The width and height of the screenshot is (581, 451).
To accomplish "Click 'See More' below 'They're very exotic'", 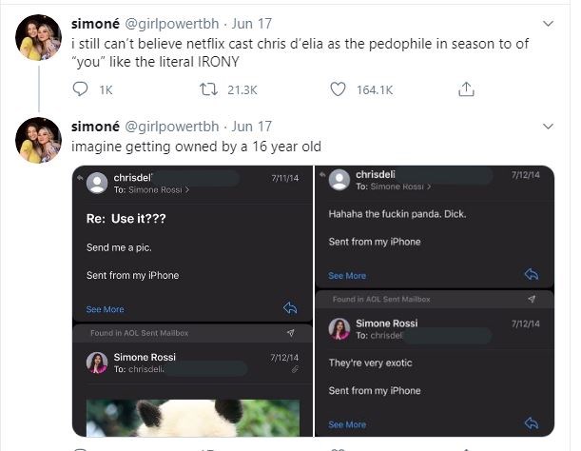I will pyautogui.click(x=347, y=424).
